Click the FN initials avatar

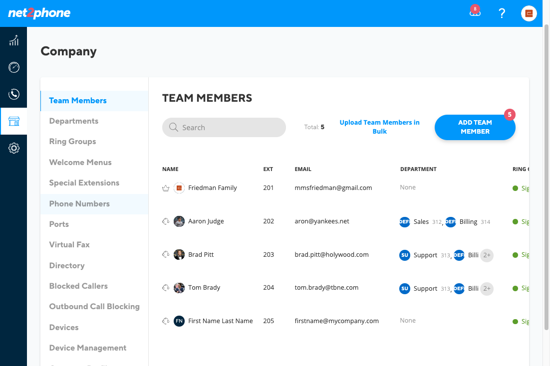pos(179,321)
